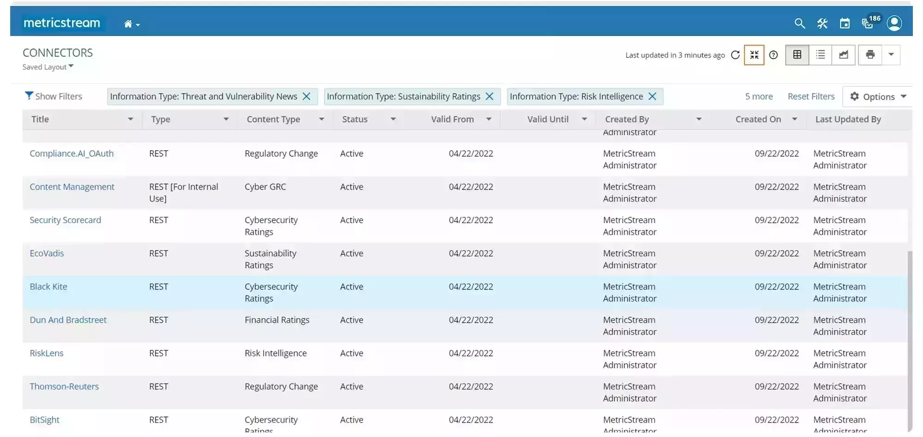Viewport: 923px width, 437px height.
Task: Refresh the connectors list
Action: (735, 55)
